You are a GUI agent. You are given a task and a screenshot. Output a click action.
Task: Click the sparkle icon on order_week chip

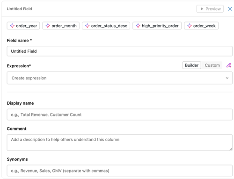(x=190, y=26)
